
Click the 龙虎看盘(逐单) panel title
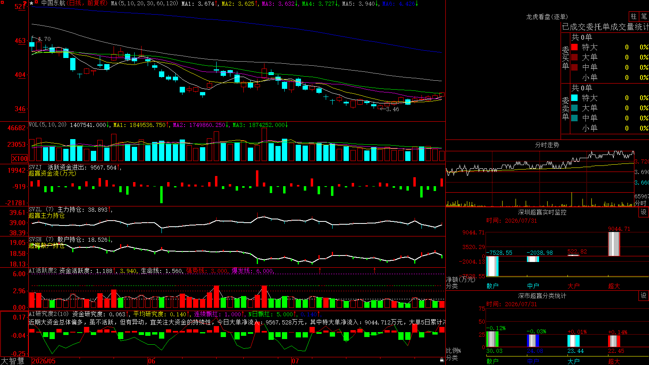(x=547, y=17)
